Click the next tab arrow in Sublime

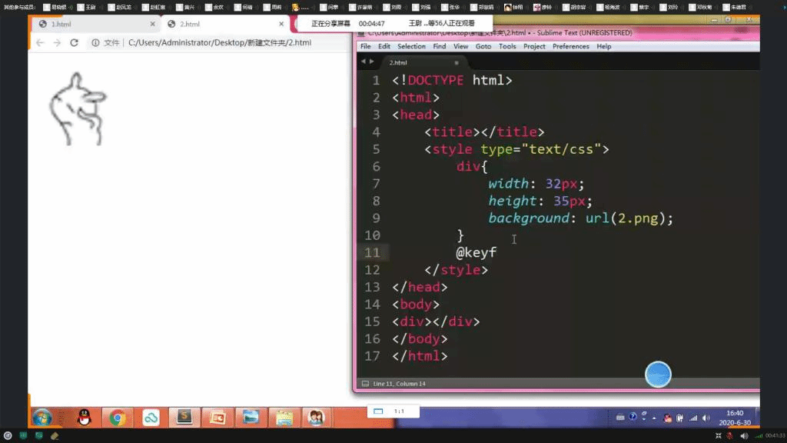click(372, 62)
